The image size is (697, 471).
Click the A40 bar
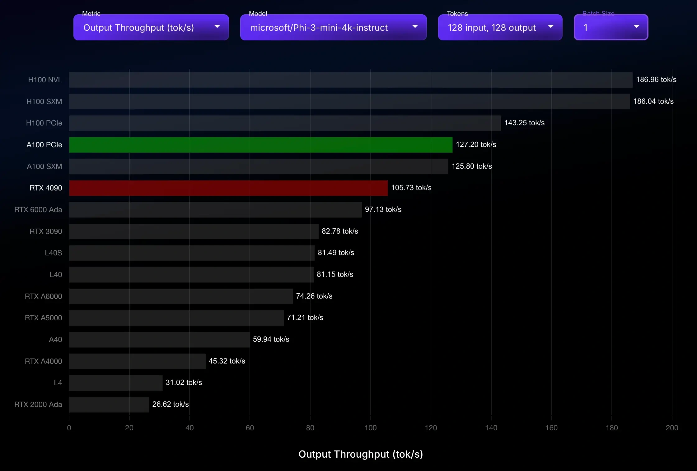pyautogui.click(x=159, y=340)
